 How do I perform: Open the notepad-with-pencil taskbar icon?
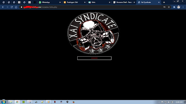coord(42,102)
